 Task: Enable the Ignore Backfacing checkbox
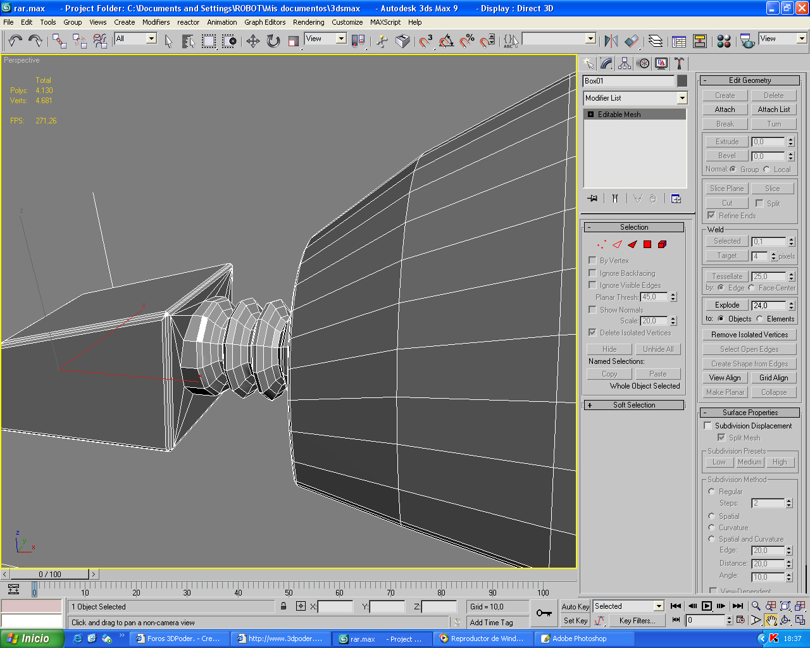tap(592, 273)
